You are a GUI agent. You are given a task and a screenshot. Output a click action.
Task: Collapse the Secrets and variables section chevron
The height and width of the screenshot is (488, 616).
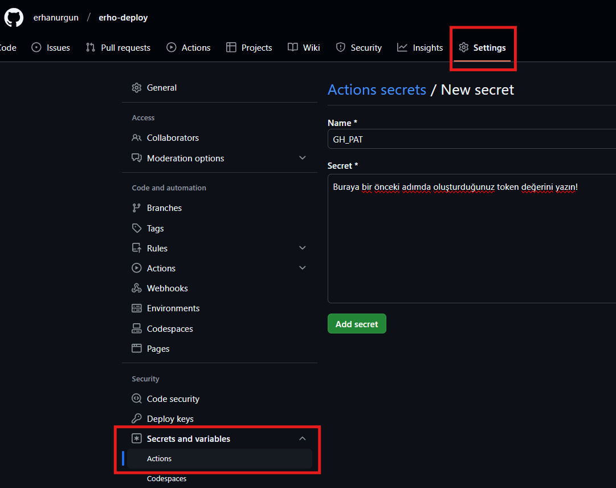303,438
